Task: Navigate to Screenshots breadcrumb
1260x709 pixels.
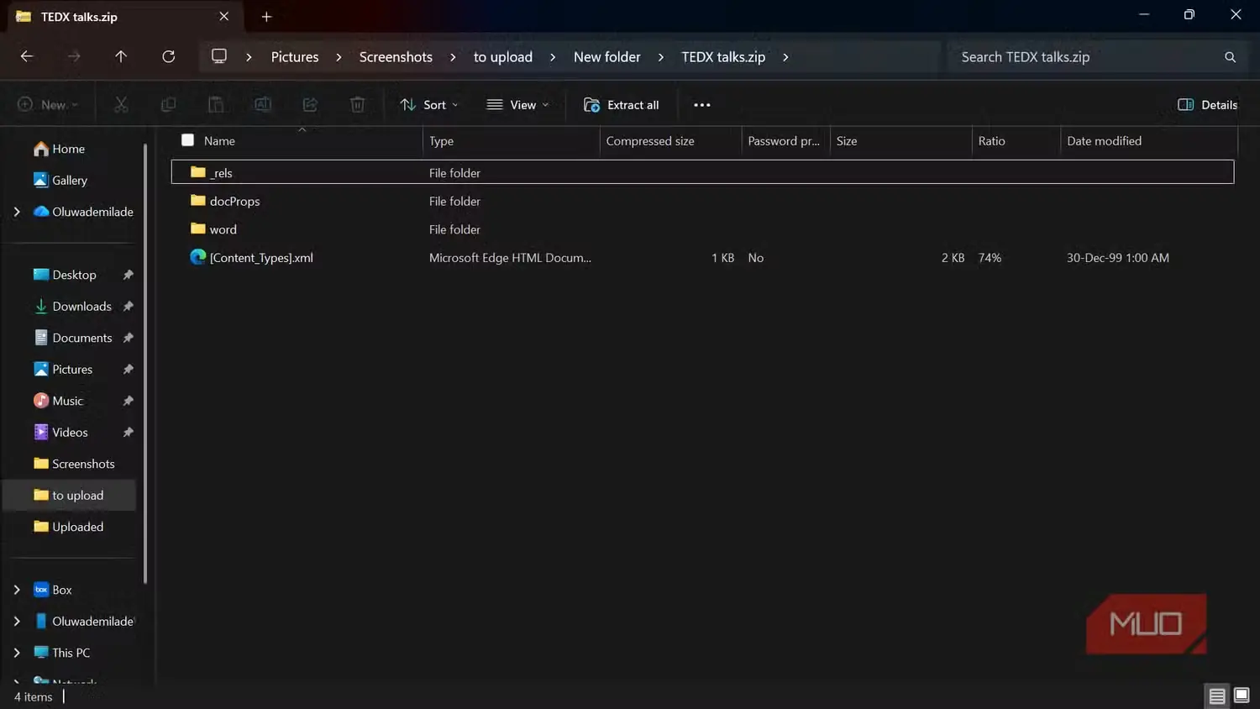Action: coord(396,57)
